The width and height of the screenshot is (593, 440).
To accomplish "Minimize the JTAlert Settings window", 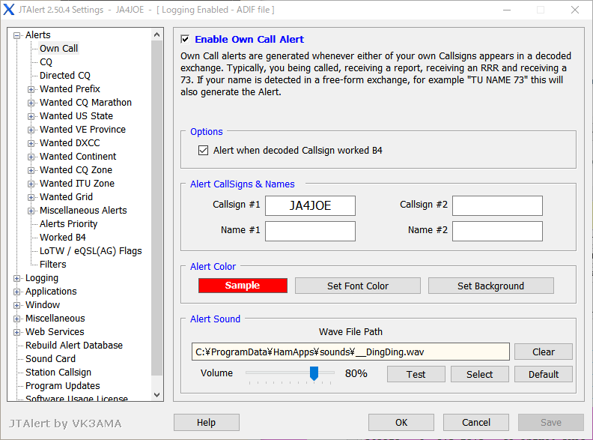I will (x=507, y=10).
